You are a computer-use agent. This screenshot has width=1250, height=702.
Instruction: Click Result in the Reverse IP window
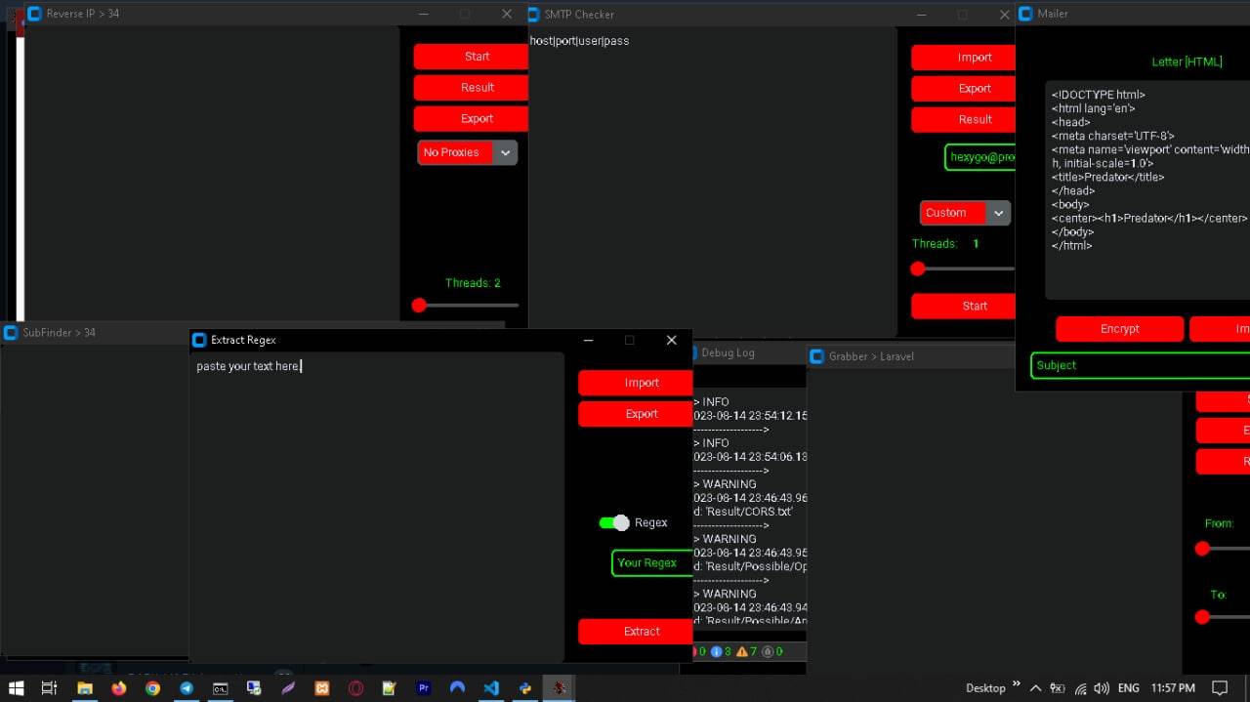click(471, 88)
